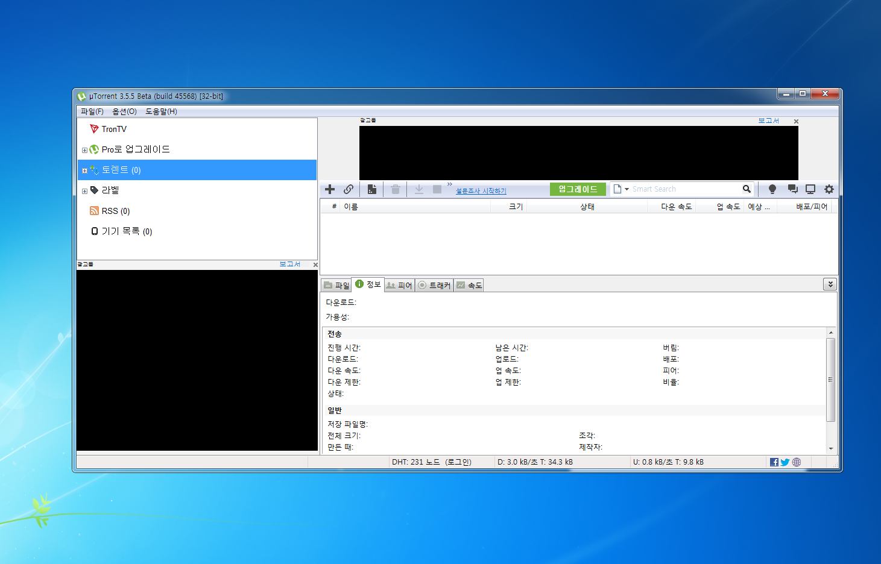The height and width of the screenshot is (564, 881).
Task: Switch to the 정보 tab
Action: pos(368,284)
